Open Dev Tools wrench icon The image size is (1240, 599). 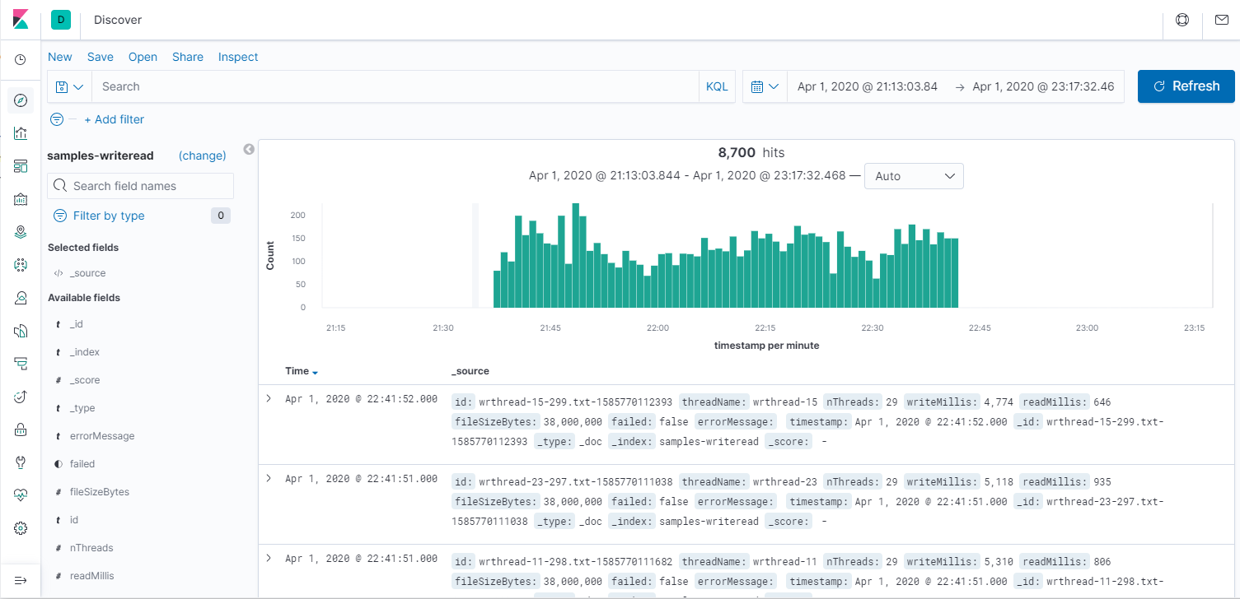coord(21,462)
